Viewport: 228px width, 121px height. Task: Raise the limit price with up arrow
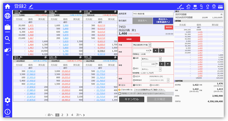pyautogui.click(x=162, y=64)
